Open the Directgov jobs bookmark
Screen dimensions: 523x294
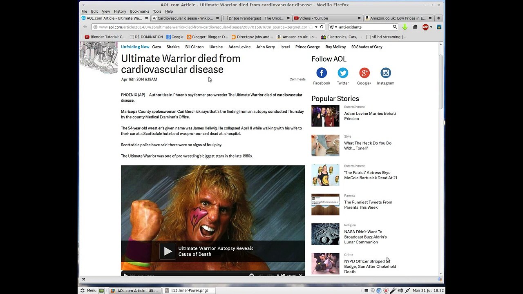[252, 37]
